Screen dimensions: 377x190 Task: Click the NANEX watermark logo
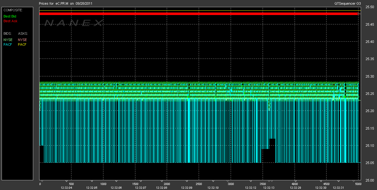tap(74, 23)
